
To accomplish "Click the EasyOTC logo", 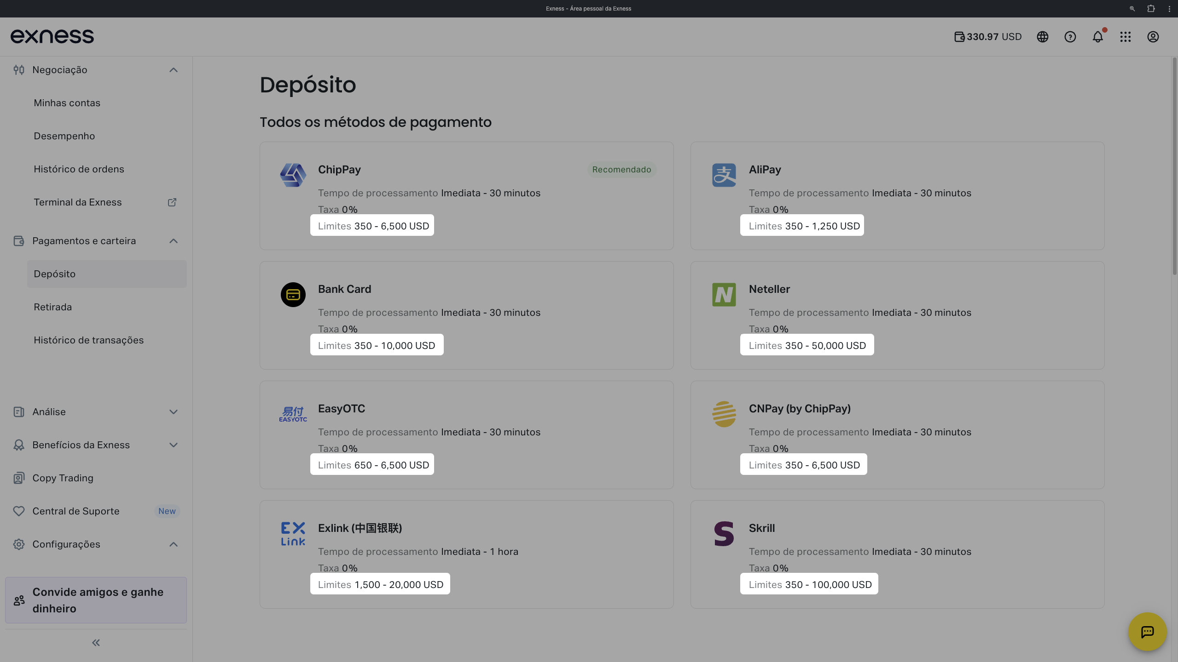I will [293, 414].
